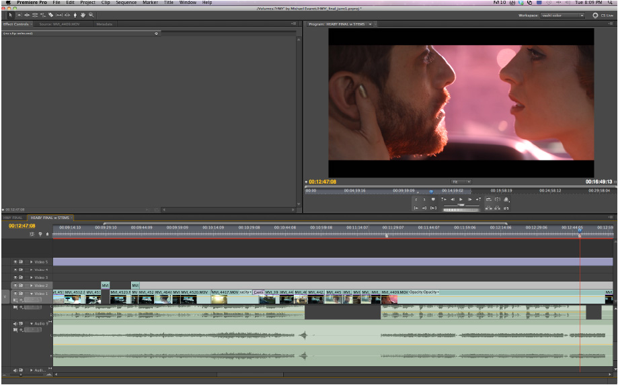This screenshot has height=385, width=618.
Task: Open the File menu
Action: click(x=56, y=3)
